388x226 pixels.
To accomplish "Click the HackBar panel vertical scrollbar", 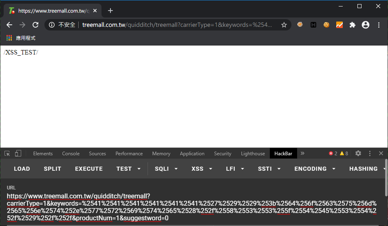I will point(386,178).
